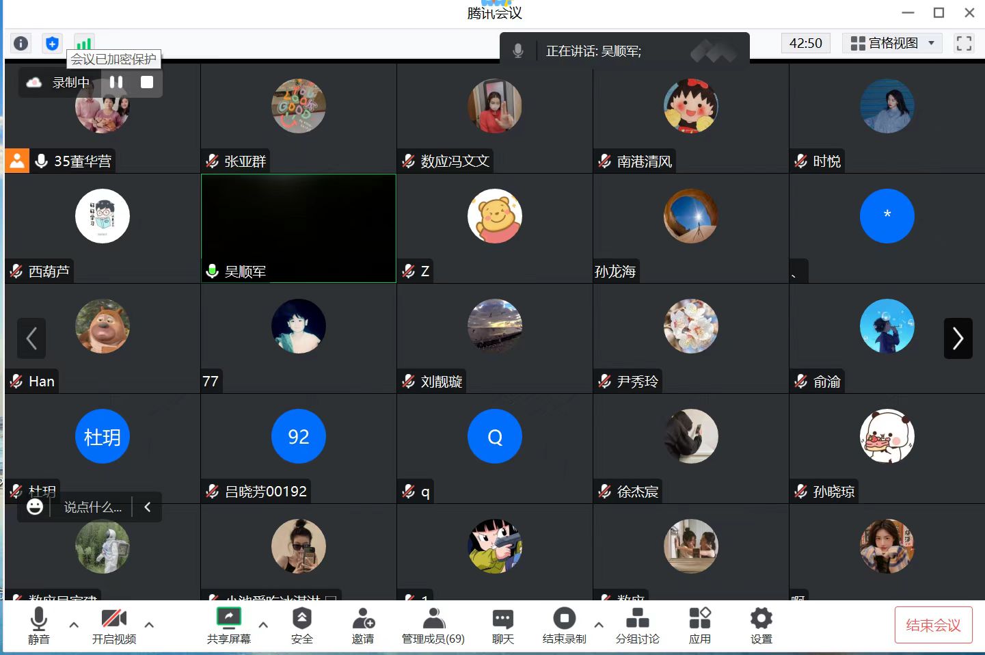Enter full screen mode
Screen dimensions: 985x655
964,44
